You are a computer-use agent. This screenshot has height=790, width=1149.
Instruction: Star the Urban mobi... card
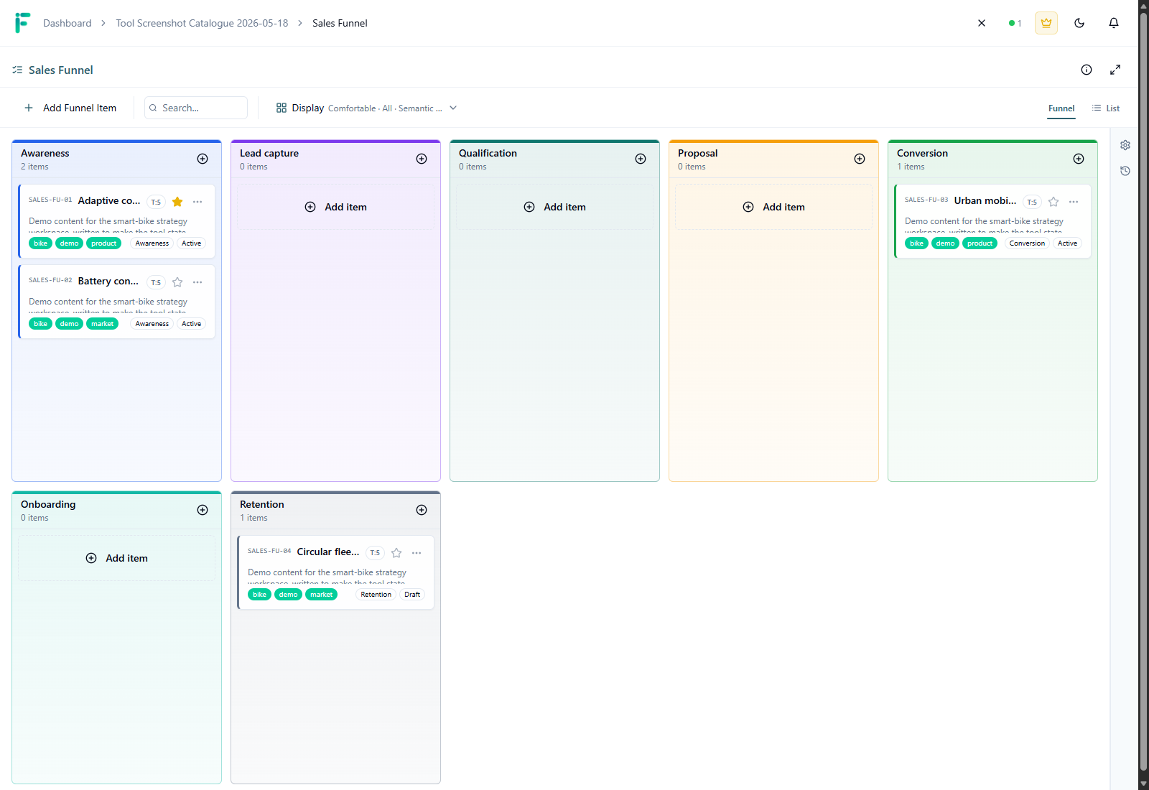[x=1053, y=202]
